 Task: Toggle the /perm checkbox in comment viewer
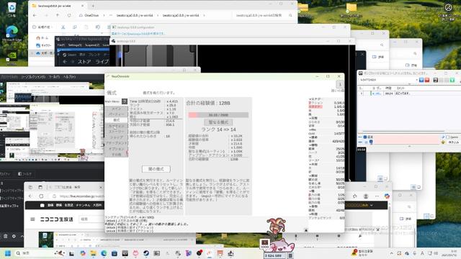click(x=448, y=137)
